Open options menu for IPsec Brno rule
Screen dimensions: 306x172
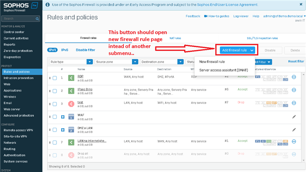coord(294,90)
